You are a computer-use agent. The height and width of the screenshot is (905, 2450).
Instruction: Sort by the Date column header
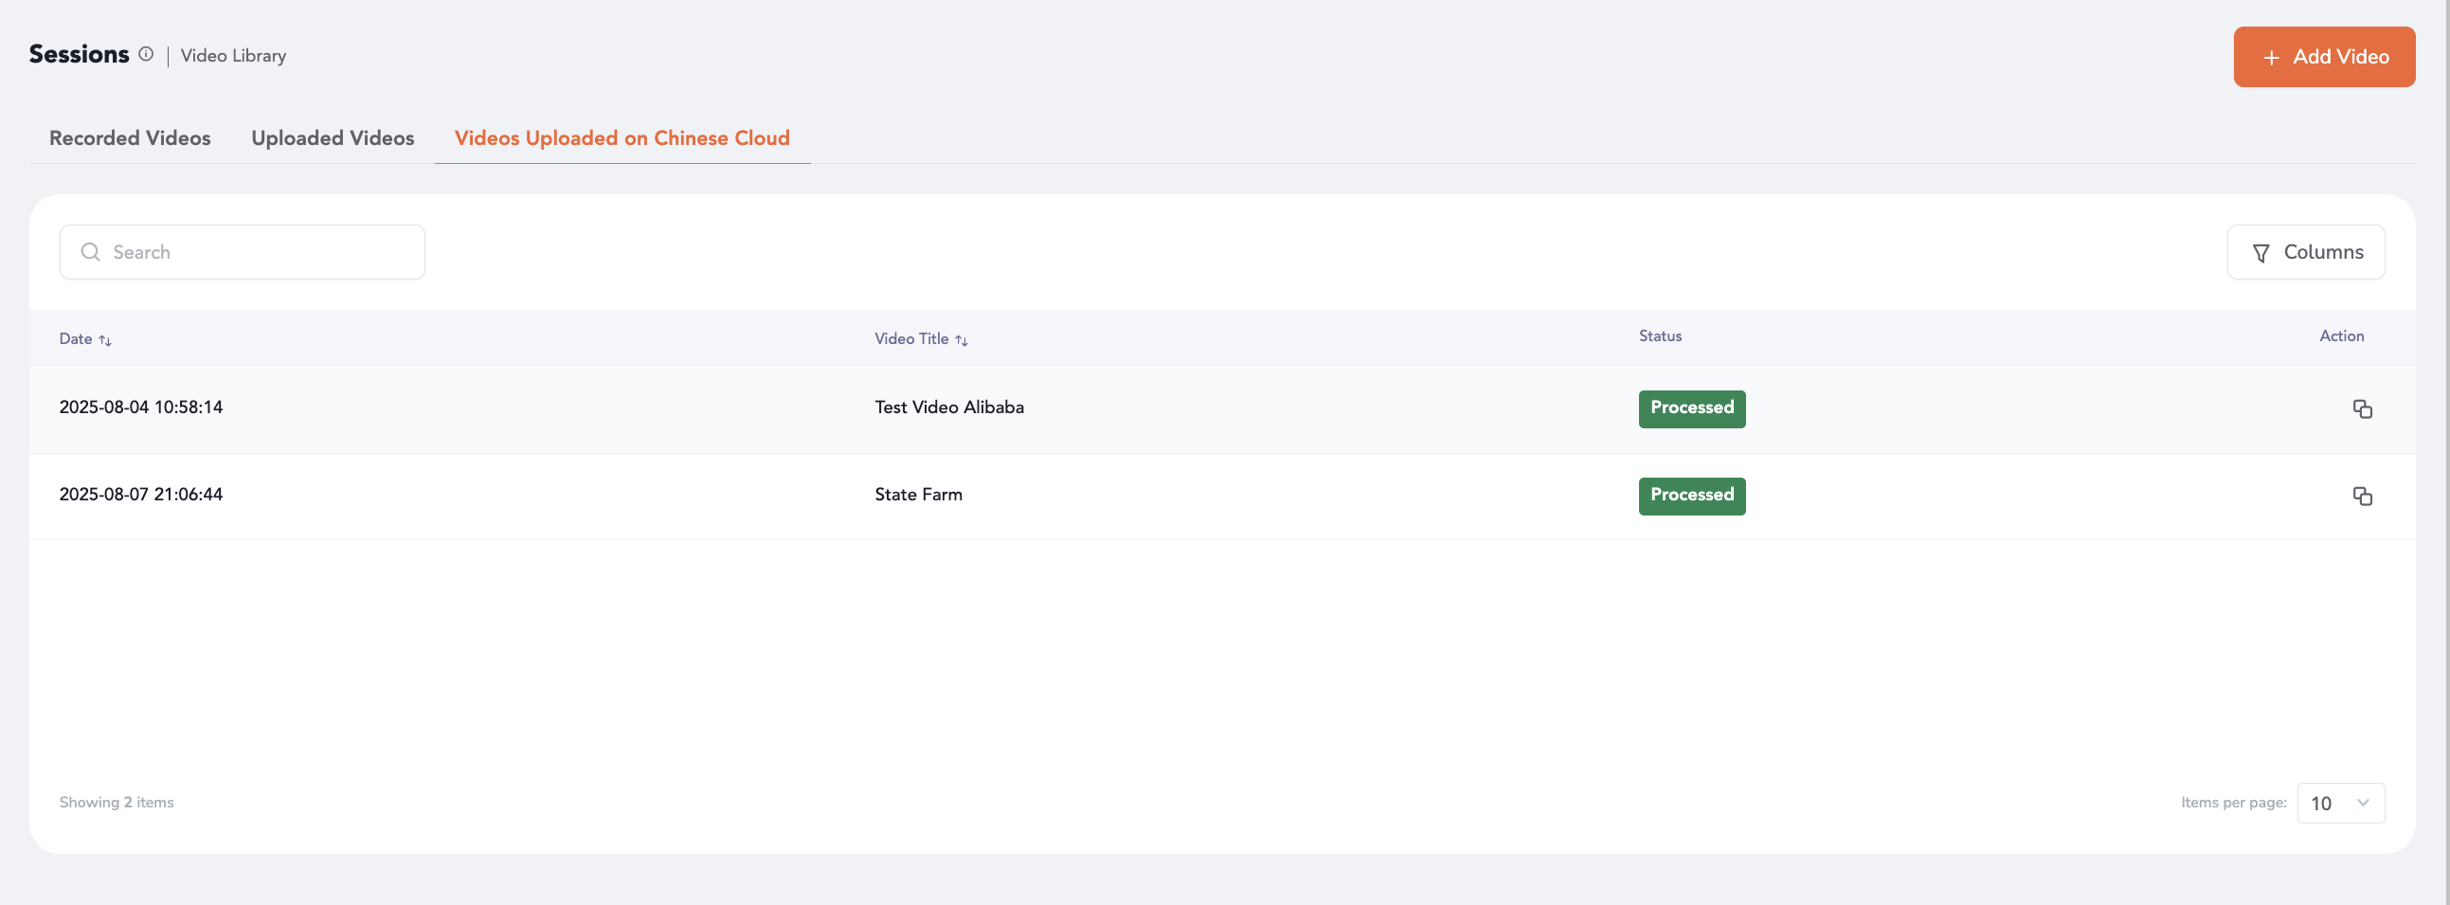point(76,338)
